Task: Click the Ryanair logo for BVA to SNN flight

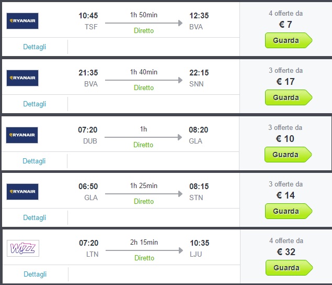Action: (22, 78)
